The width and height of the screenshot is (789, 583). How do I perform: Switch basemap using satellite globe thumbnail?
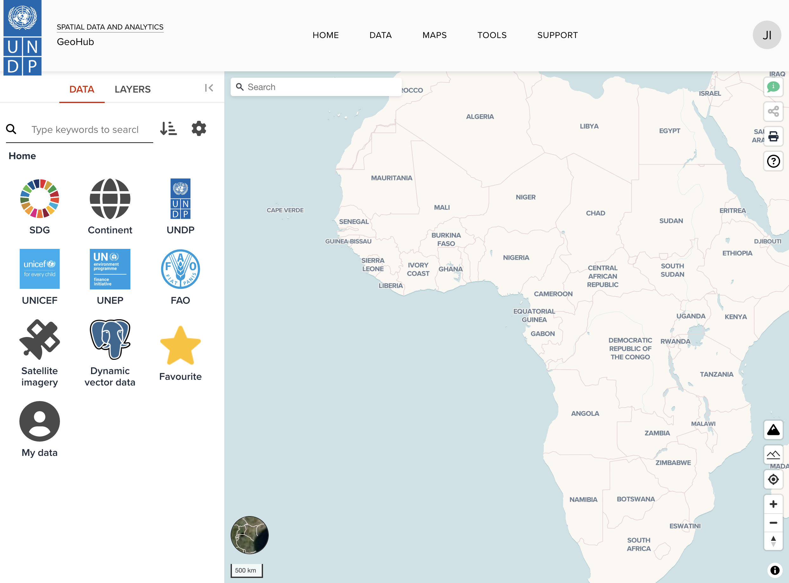[x=249, y=535]
